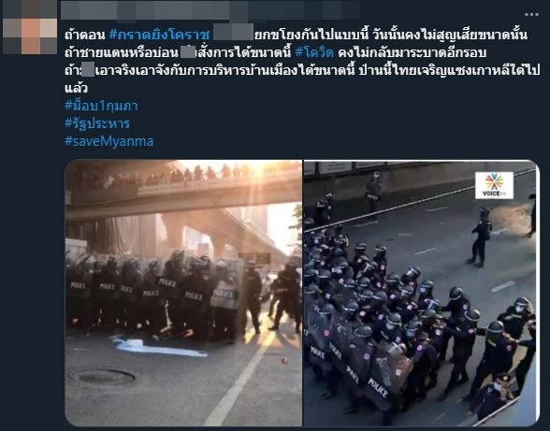Open the blurred author name header
The height and width of the screenshot is (431, 550).
210,10
